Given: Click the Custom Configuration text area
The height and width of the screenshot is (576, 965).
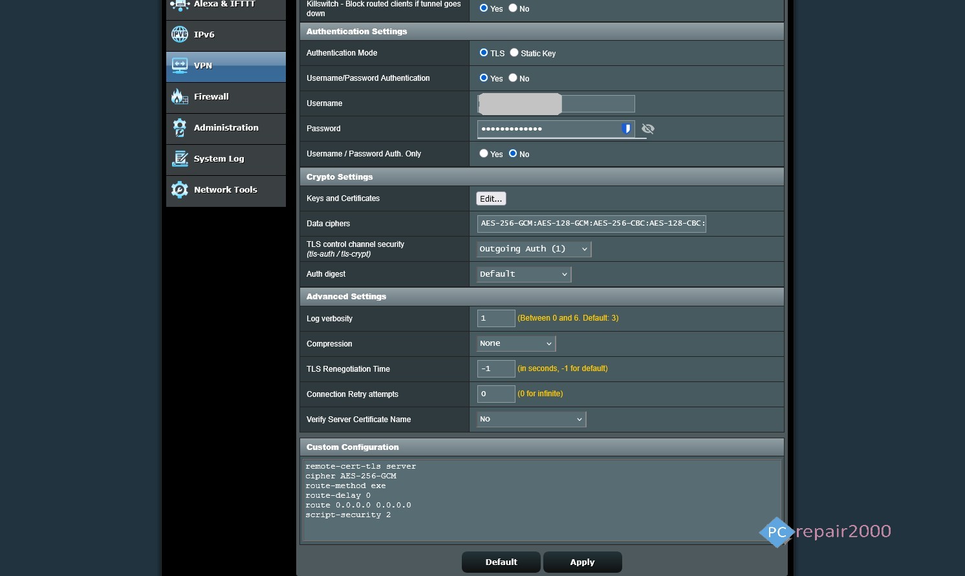Looking at the screenshot, I should (542, 500).
